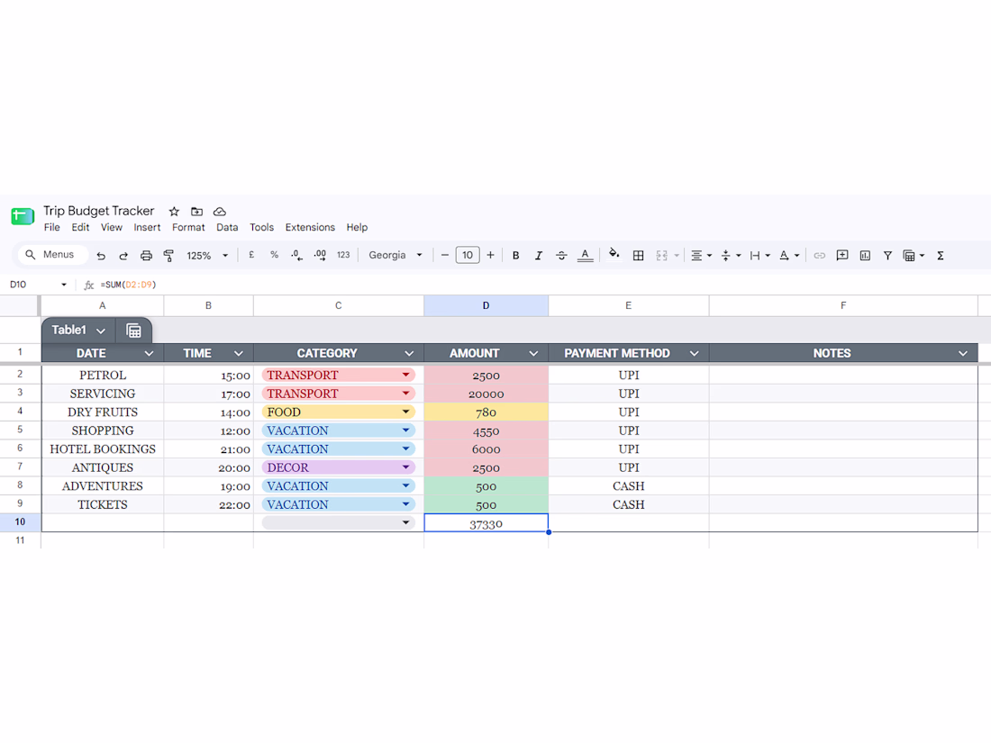The height and width of the screenshot is (743, 991).
Task: Expand the AMOUNT column filter arrow
Action: coord(533,353)
